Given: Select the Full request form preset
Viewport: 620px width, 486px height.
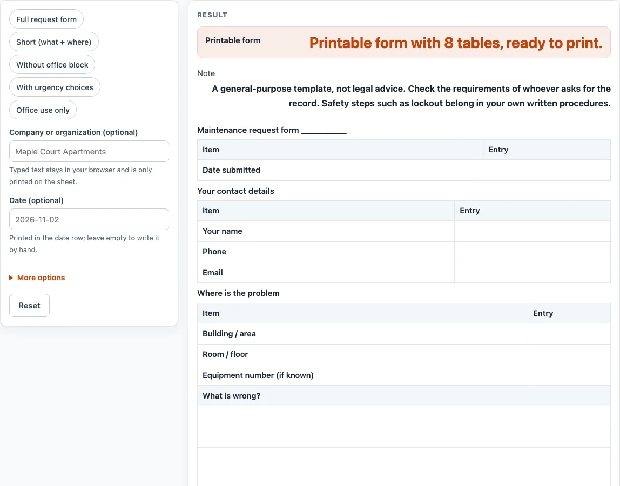Looking at the screenshot, I should 46,19.
